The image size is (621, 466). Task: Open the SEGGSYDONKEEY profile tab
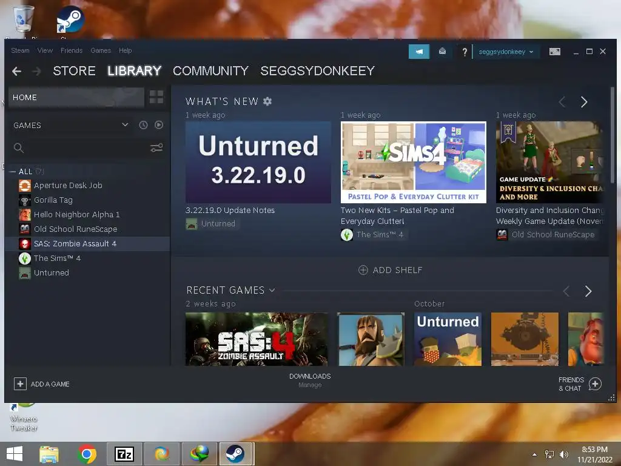click(317, 71)
